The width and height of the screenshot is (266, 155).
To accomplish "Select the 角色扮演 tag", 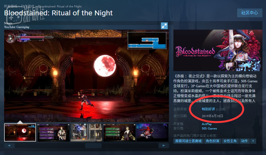I will click(x=212, y=141).
